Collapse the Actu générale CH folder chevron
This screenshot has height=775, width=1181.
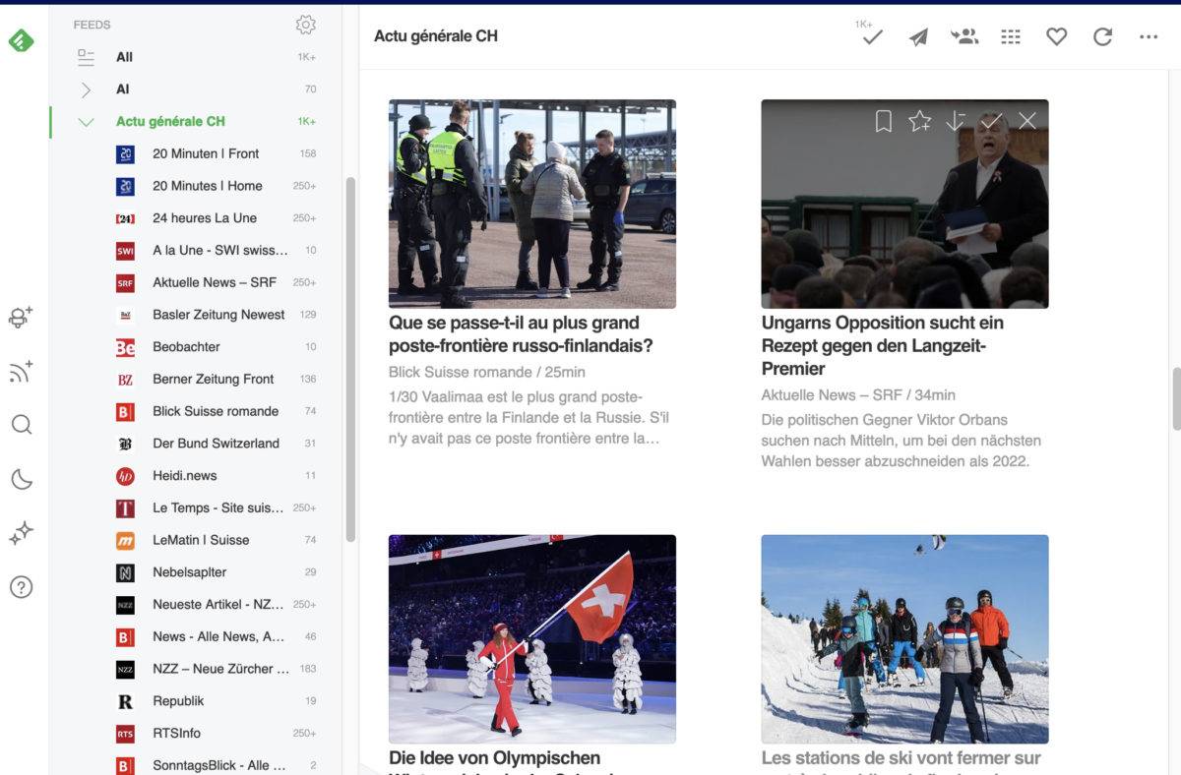(x=86, y=122)
